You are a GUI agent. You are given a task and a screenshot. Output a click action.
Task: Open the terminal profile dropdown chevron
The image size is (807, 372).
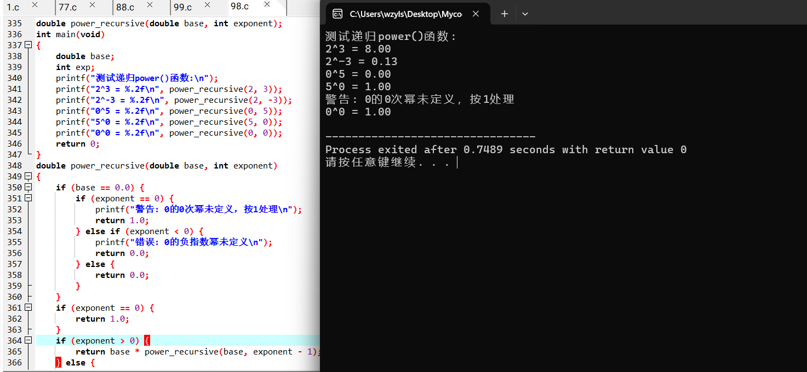tap(525, 14)
